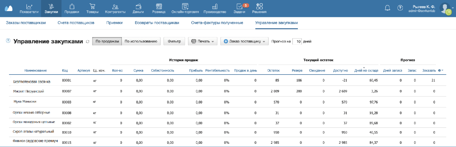
Task: Open the Контрагенты section
Action: [x=115, y=8]
